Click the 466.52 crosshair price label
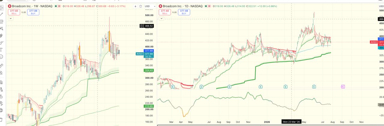The height and width of the screenshot is (126, 384). click(149, 26)
